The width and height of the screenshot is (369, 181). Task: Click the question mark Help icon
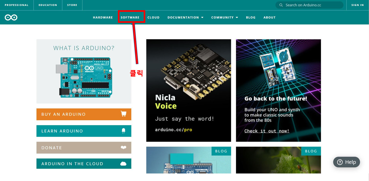click(x=340, y=162)
